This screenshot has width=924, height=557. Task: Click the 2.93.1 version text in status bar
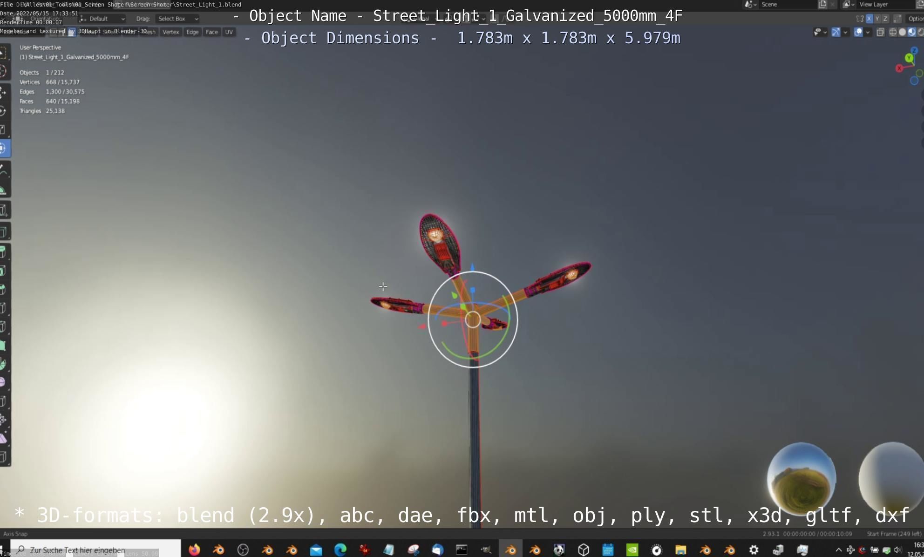tap(771, 534)
